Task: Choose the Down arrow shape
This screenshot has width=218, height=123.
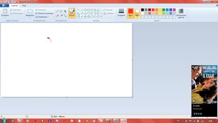Action: [79, 16]
